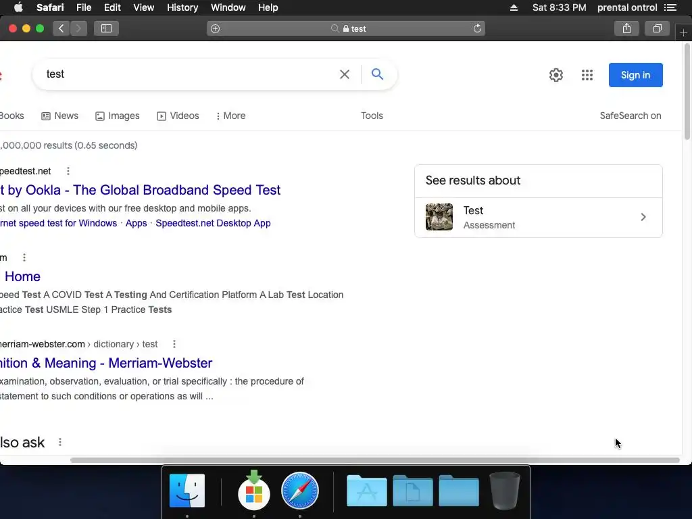Click into the Google search field with test
This screenshot has width=692, height=519.
190,74
